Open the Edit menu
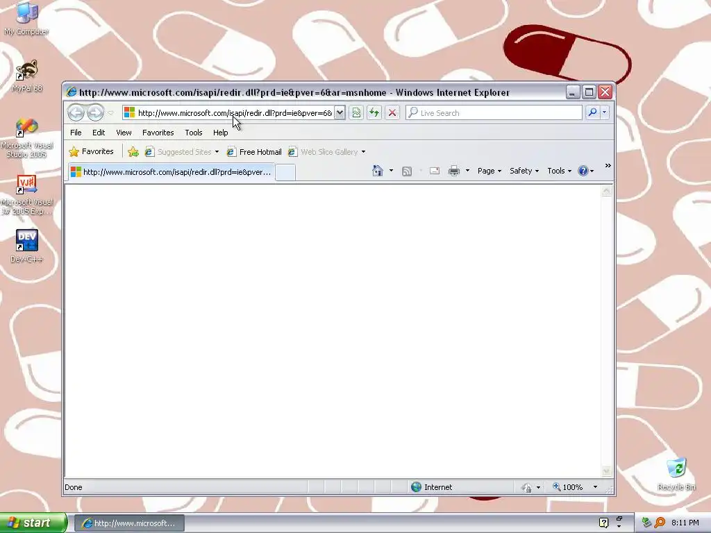The width and height of the screenshot is (711, 533). click(x=99, y=133)
